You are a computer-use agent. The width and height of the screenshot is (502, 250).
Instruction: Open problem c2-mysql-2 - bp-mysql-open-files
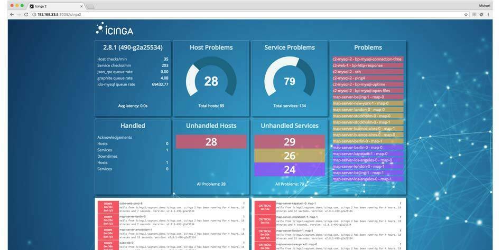(368, 91)
